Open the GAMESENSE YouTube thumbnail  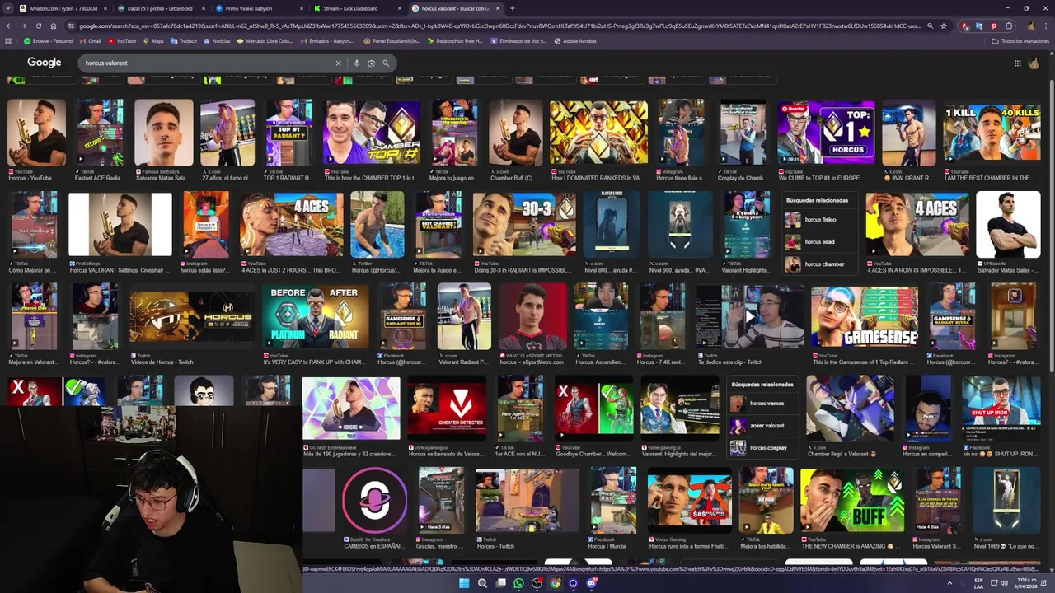(865, 316)
